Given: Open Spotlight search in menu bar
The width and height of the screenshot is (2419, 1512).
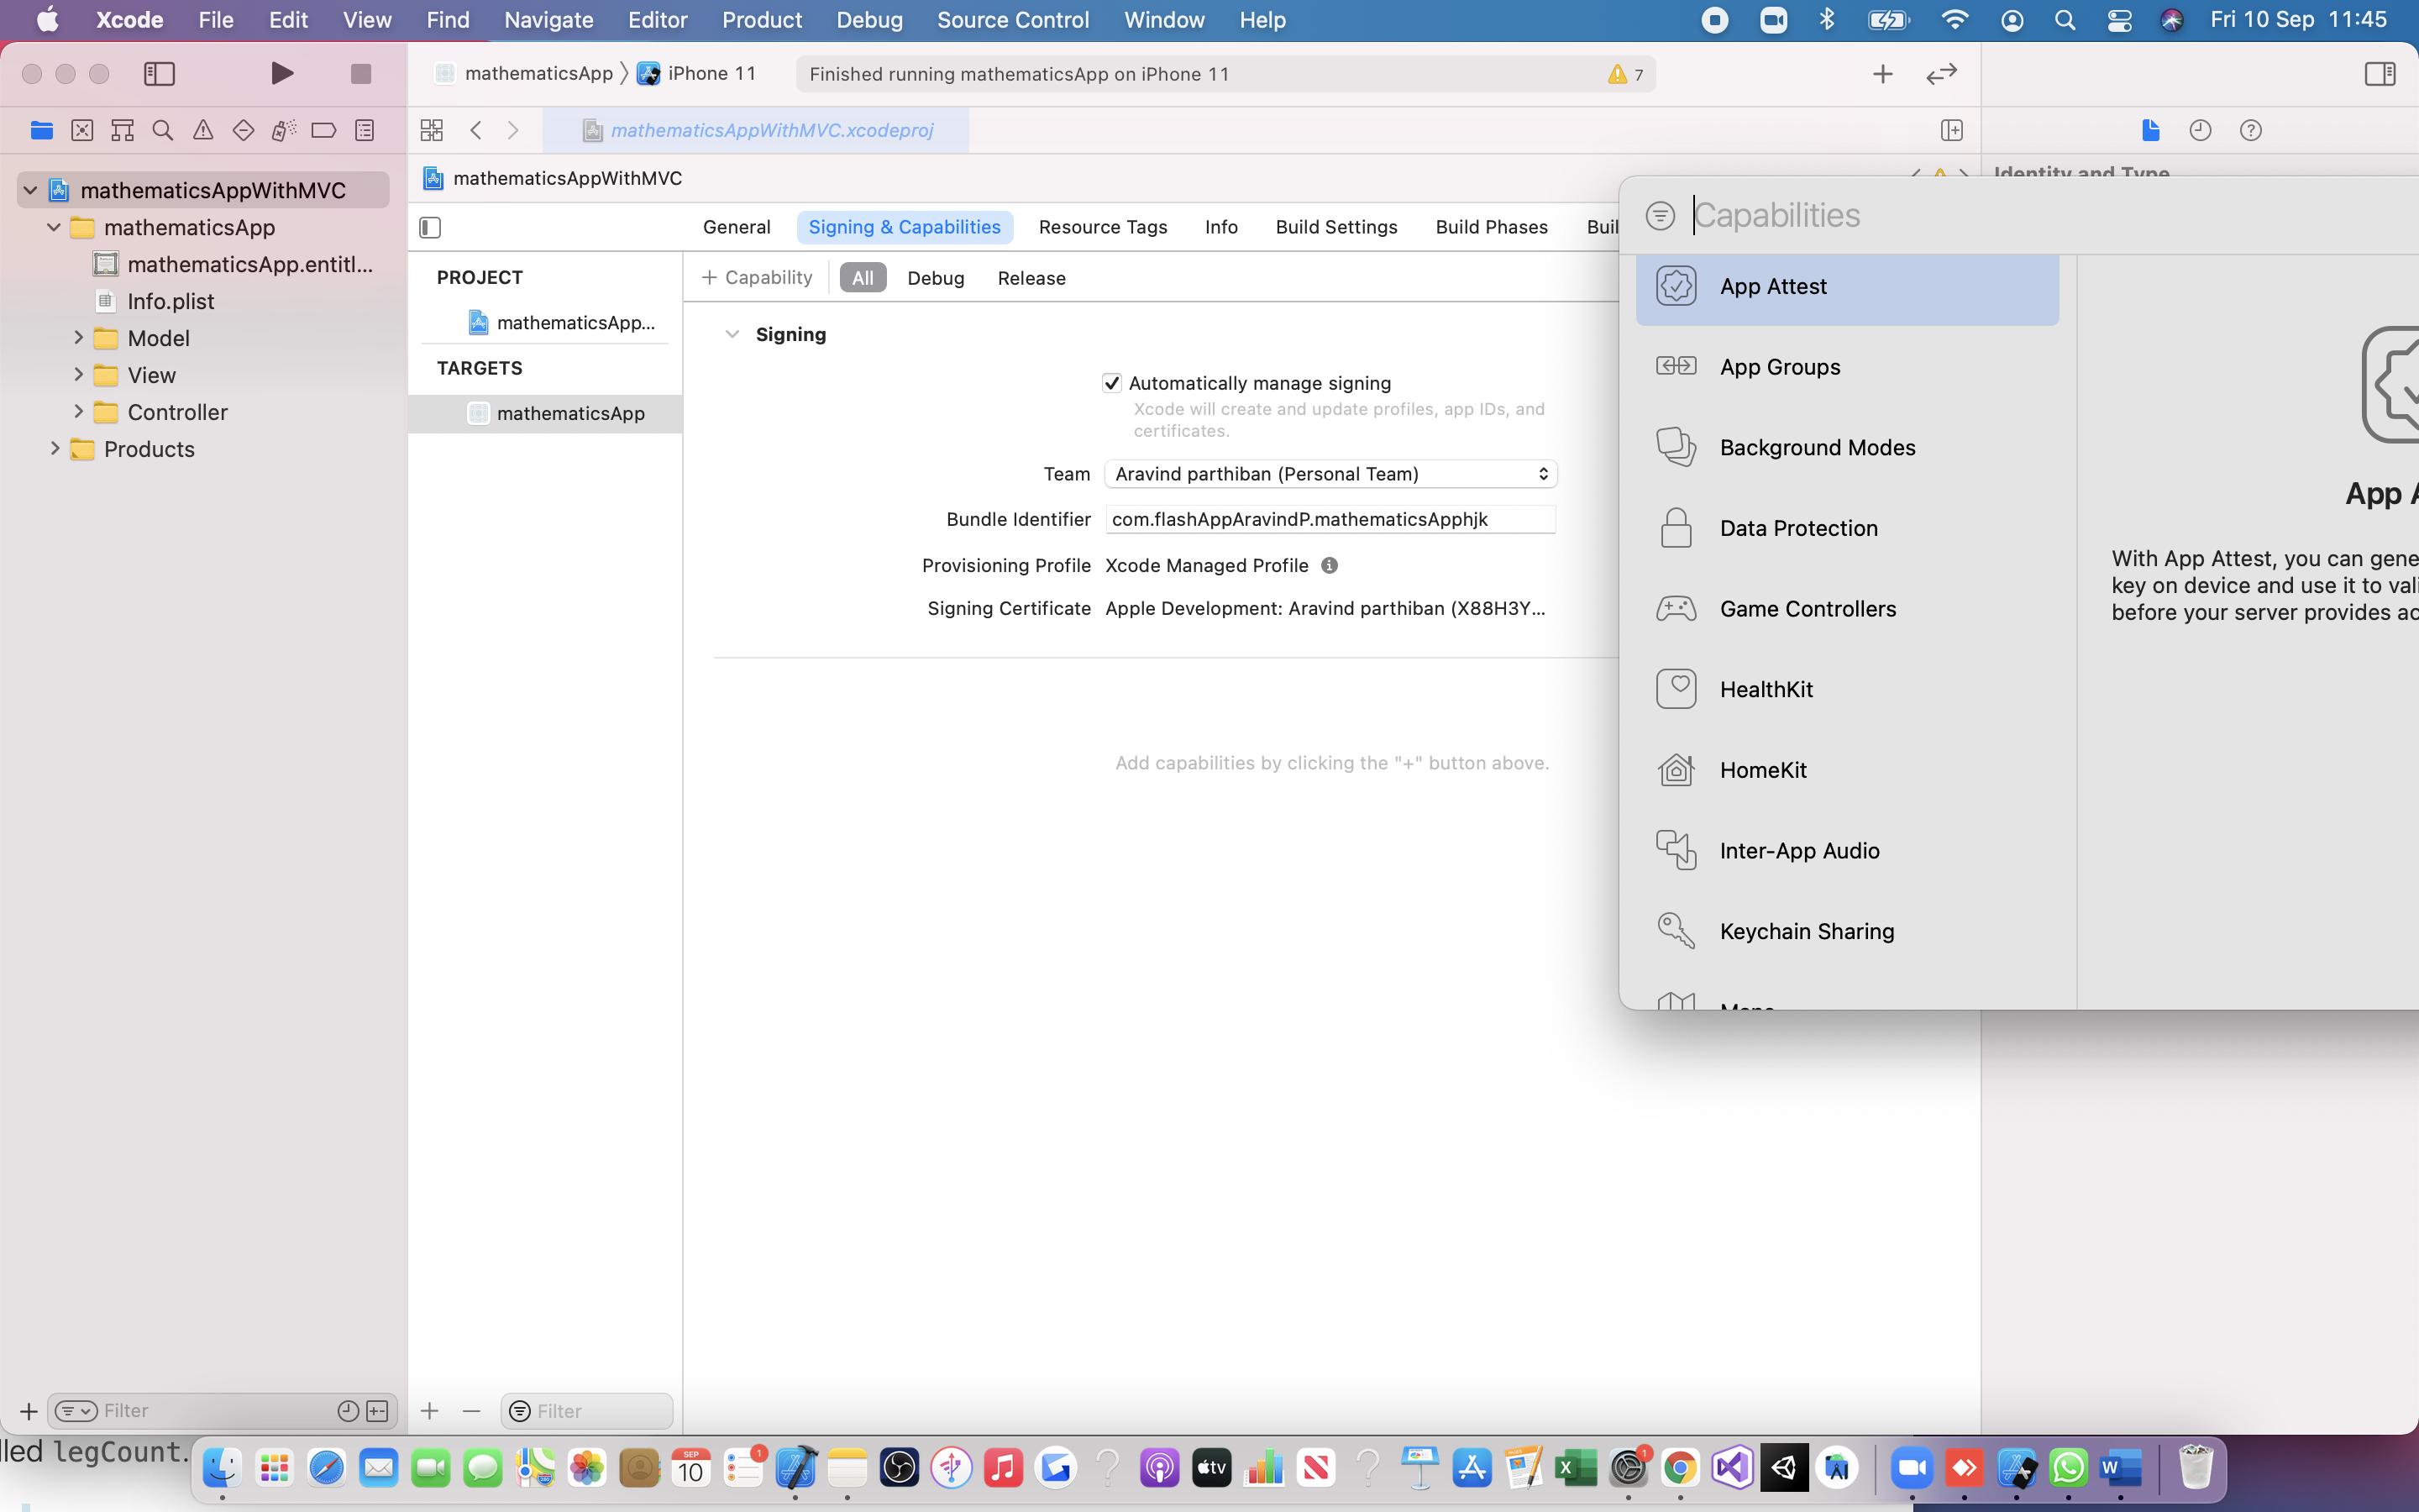Looking at the screenshot, I should coord(2065,20).
